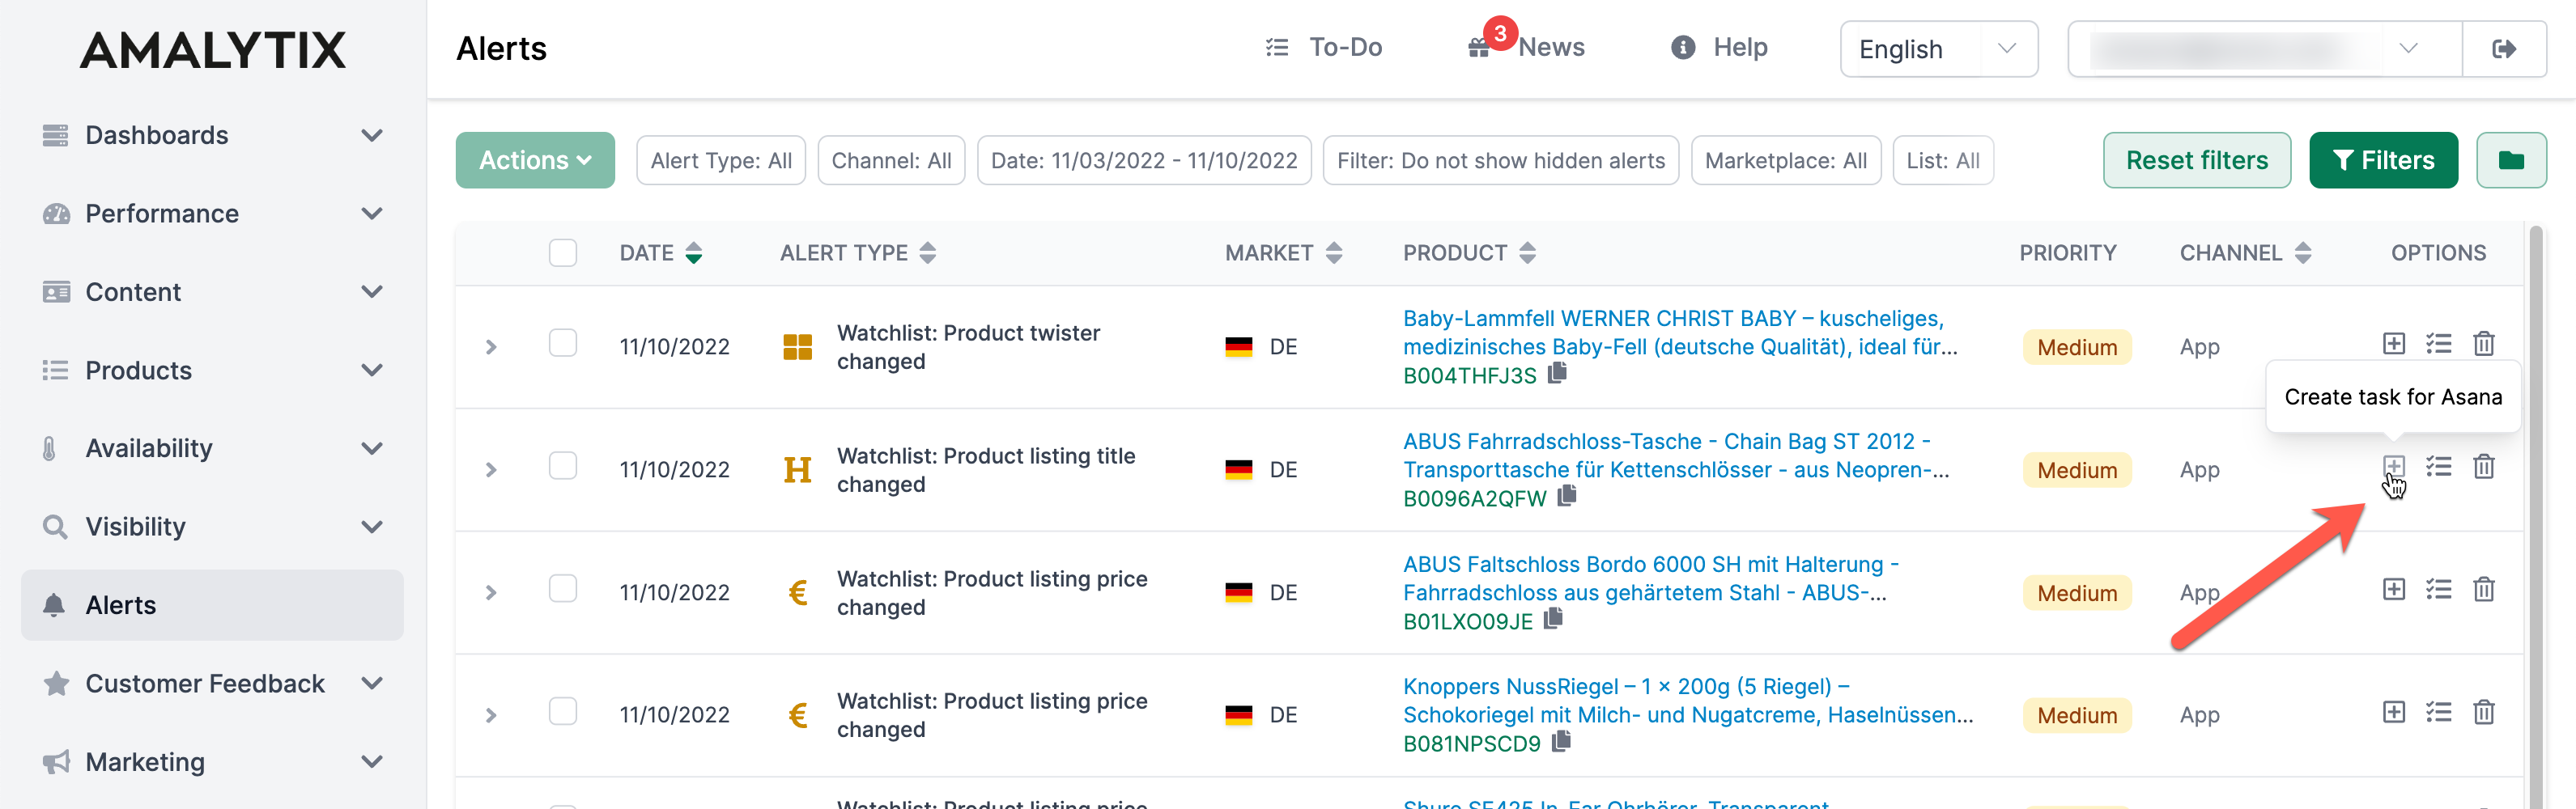Viewport: 2576px width, 809px height.
Task: Tick checkbox for Product listing title changed
Action: [563, 465]
